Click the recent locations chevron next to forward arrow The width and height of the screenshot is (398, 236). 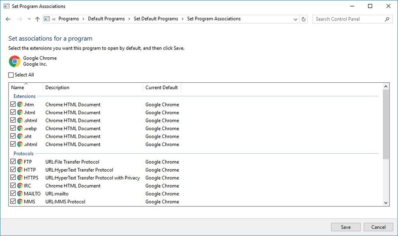(x=29, y=19)
